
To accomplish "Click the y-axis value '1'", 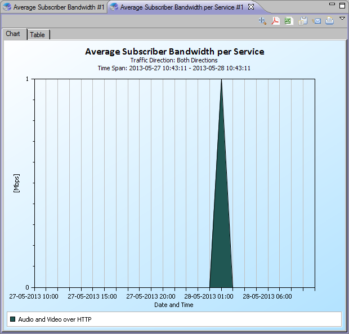I will point(28,79).
